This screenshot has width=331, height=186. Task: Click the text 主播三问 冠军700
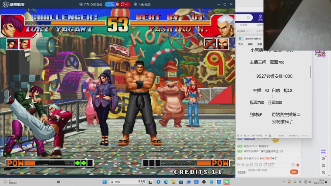pos(267,62)
